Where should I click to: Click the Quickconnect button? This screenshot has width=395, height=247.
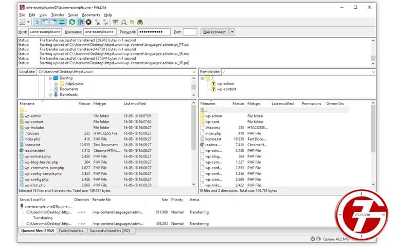[x=214, y=32]
